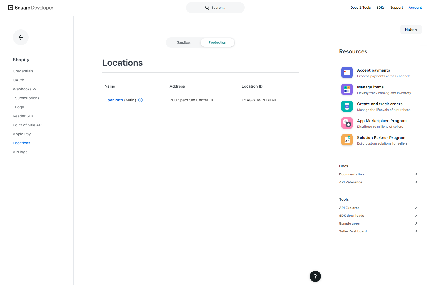Hide the Resources panel
427x285 pixels.
411,29
